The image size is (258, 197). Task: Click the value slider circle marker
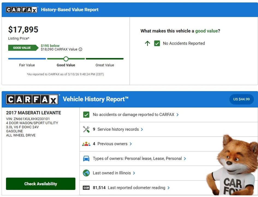click(x=66, y=59)
